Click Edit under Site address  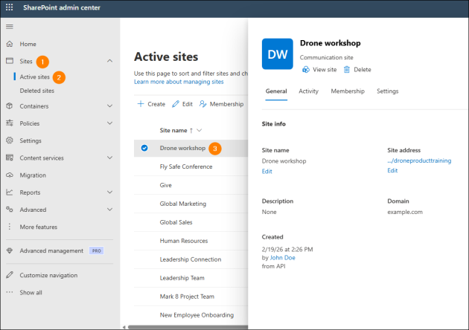pos(392,170)
